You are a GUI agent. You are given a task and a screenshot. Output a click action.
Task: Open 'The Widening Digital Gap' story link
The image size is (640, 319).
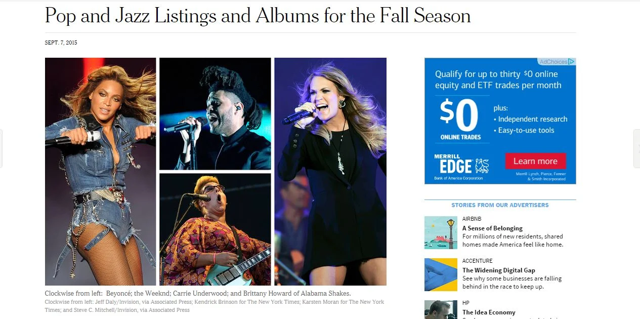[x=499, y=270]
